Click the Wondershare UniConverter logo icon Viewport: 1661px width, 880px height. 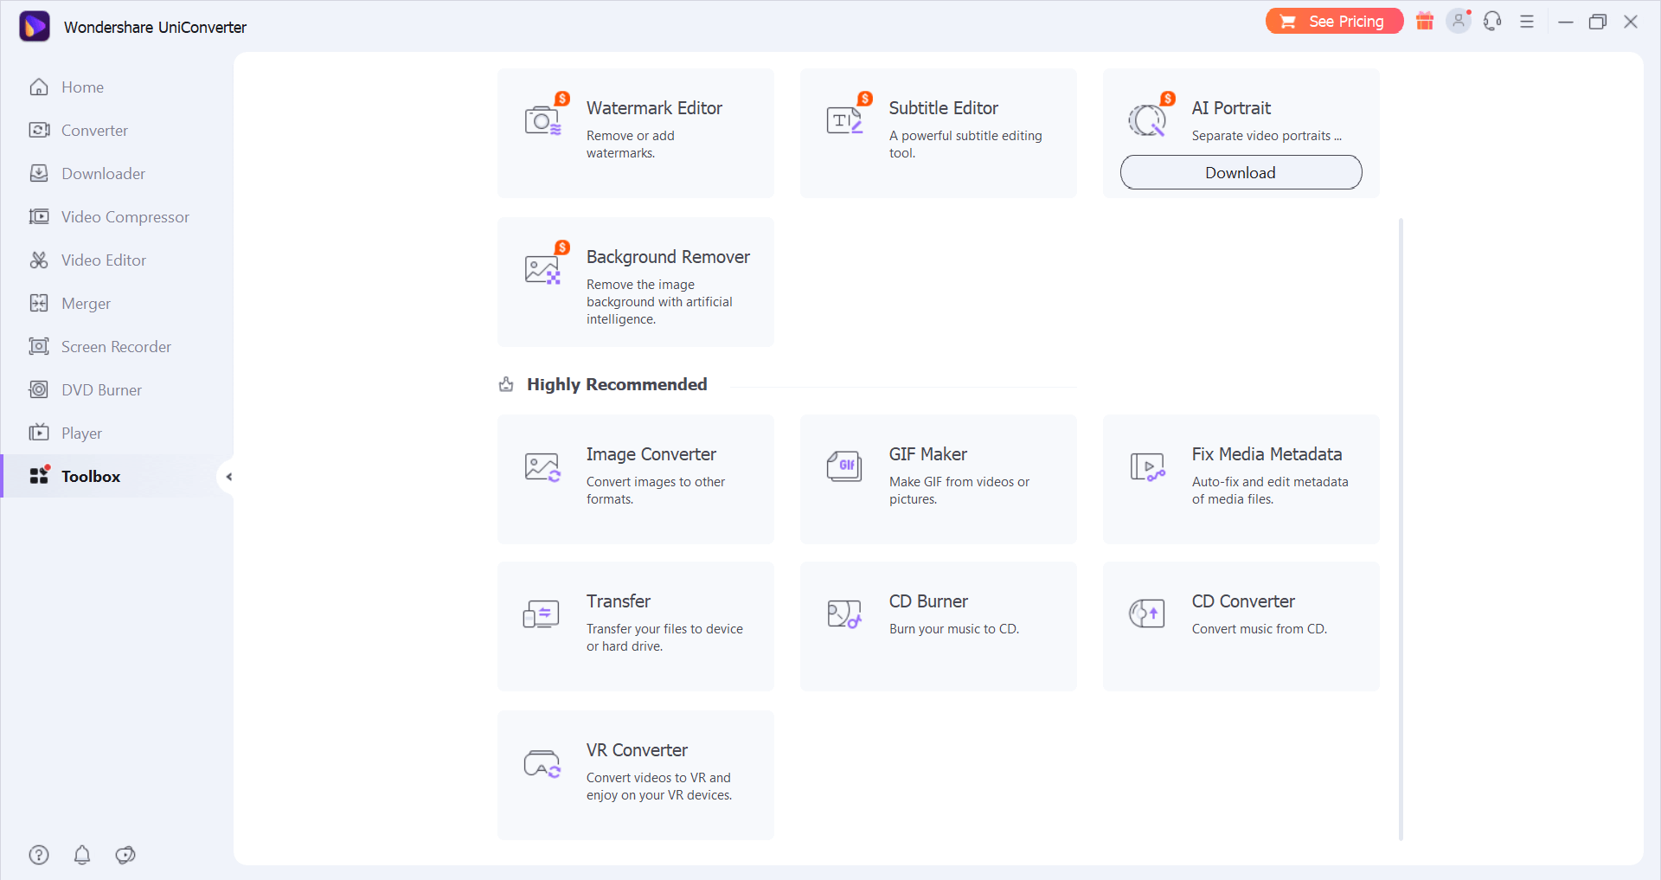(35, 27)
